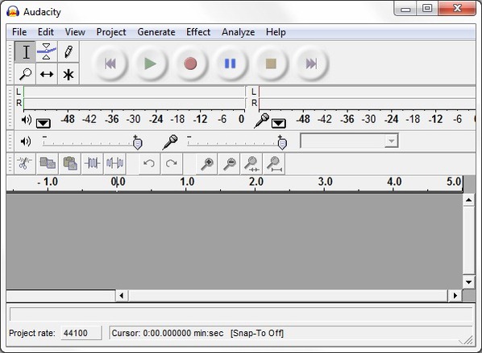Open the Generate menu
The image size is (482, 353).
(156, 32)
